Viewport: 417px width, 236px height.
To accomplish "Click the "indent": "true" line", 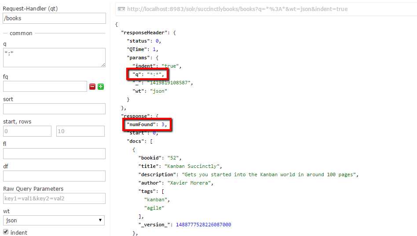I will pyautogui.click(x=157, y=66).
